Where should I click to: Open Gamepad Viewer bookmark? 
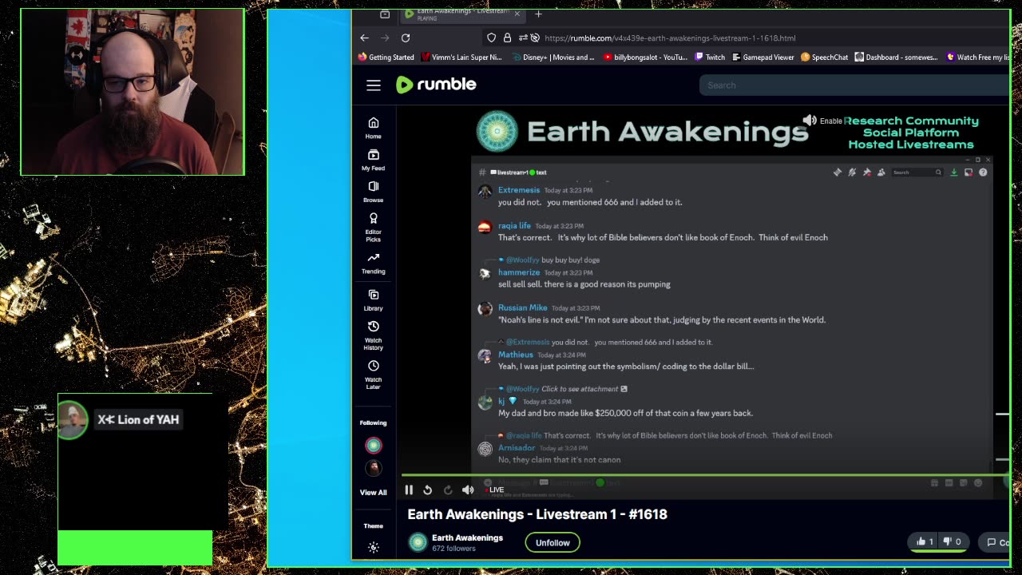[763, 57]
